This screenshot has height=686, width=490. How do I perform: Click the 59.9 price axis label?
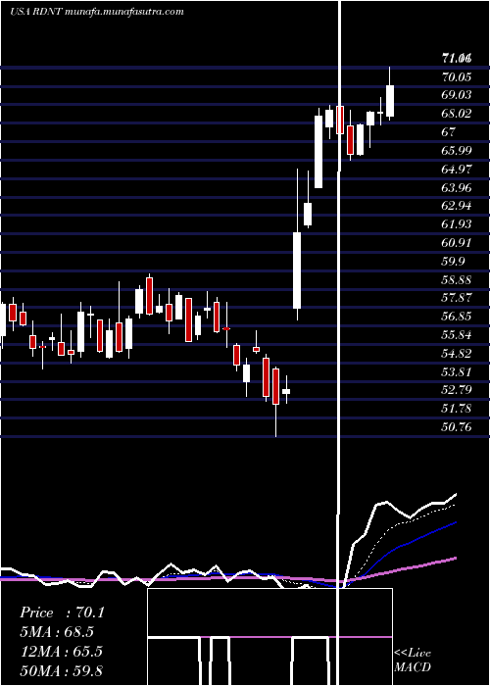tap(454, 262)
